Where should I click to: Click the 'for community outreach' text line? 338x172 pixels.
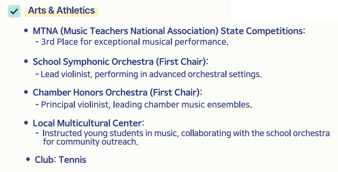pyautogui.click(x=90, y=142)
